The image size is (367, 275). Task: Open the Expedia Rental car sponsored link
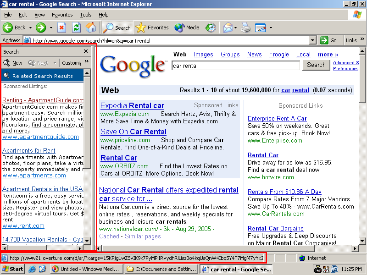(x=132, y=106)
